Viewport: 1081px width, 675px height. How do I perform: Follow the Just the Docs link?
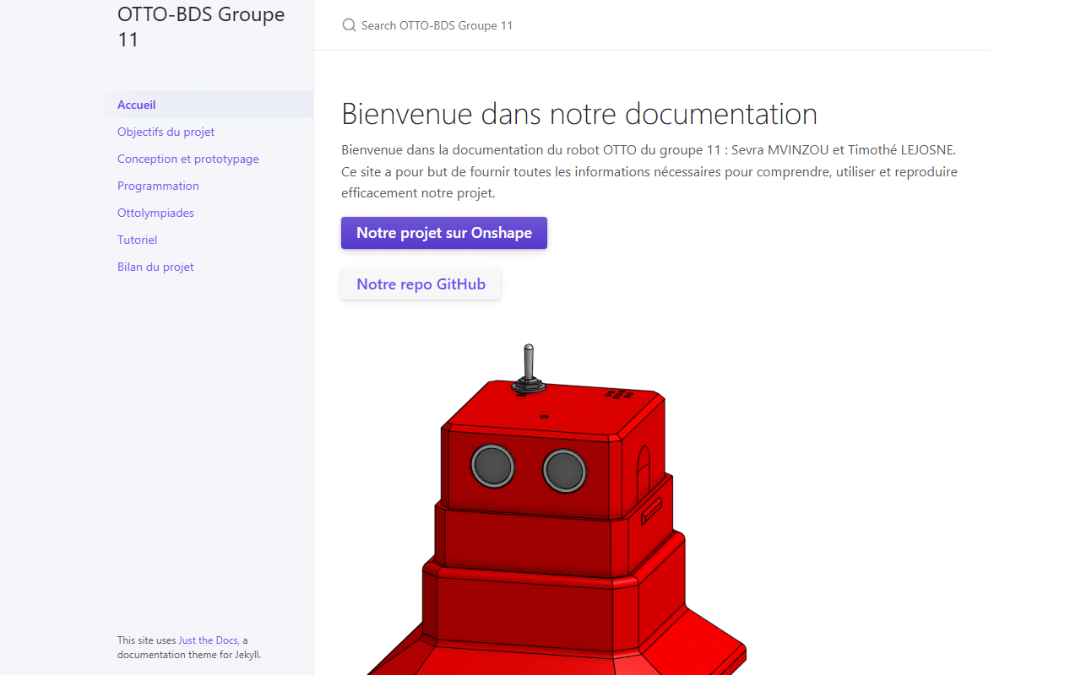[x=208, y=640]
